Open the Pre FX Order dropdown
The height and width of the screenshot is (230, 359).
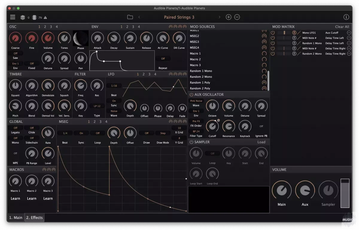(x=196, y=121)
